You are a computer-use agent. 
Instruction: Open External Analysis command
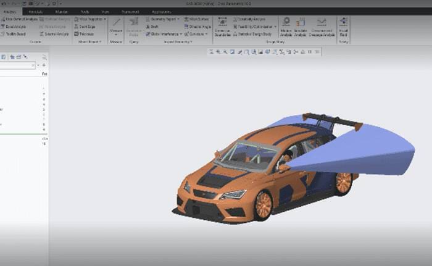[54, 34]
